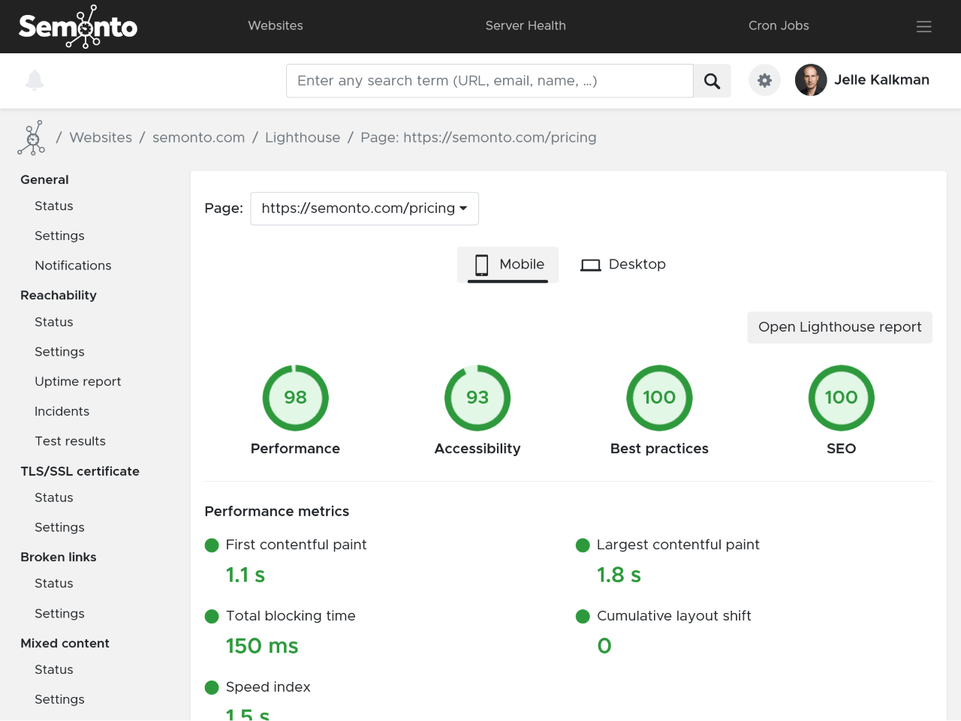Click the Performance score gauge showing 98

pyautogui.click(x=296, y=398)
